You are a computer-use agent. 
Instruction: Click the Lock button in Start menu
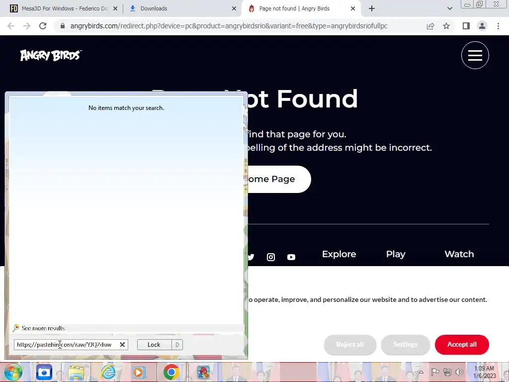tap(154, 344)
